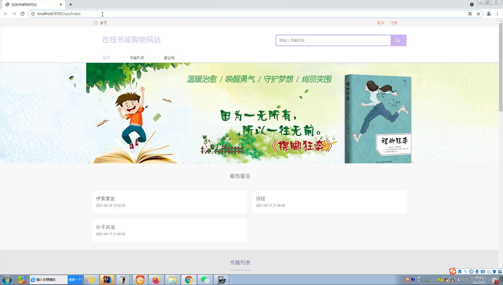Click the Sogou toolbox grid icon
Image resolution: width=503 pixels, height=285 pixels.
click(500, 272)
